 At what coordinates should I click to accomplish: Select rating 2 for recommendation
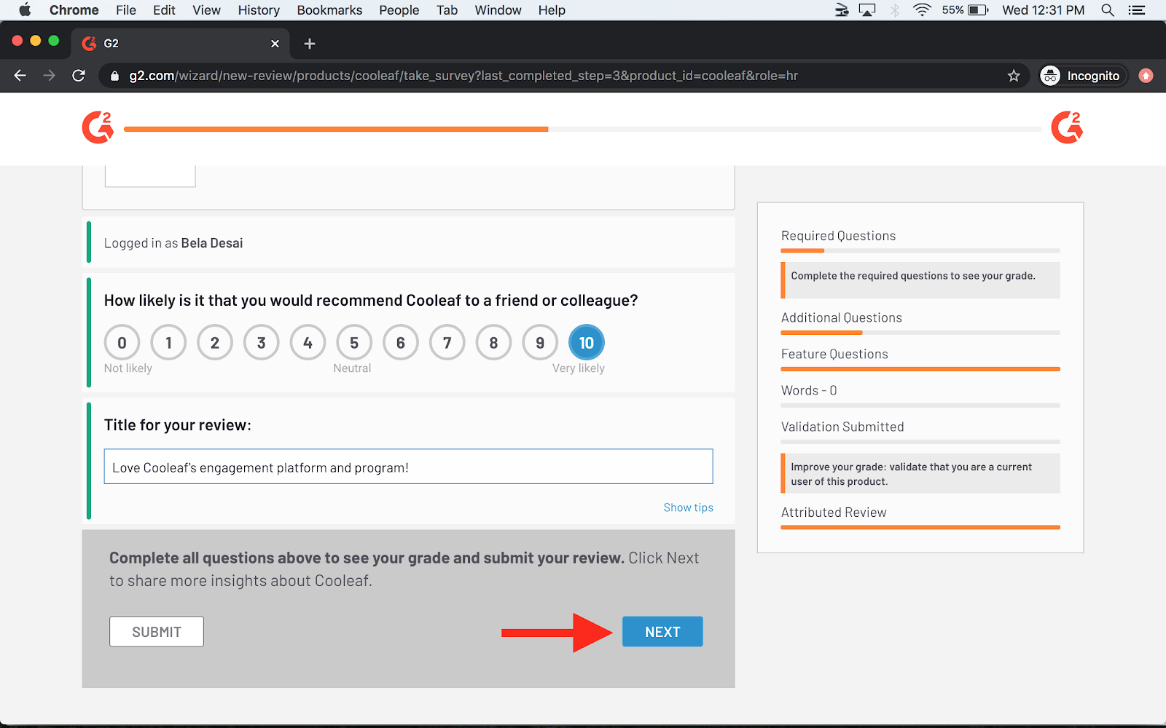pos(215,343)
